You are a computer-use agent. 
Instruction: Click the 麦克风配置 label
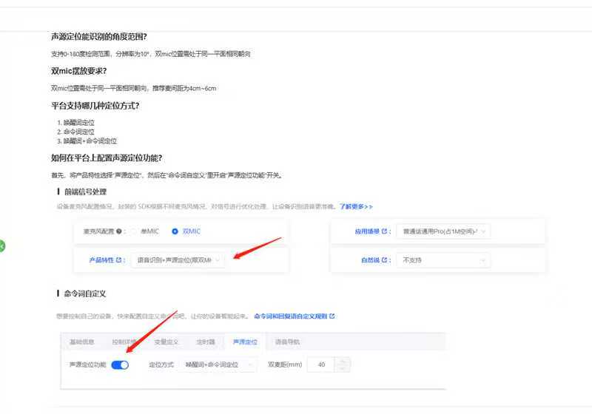point(98,231)
